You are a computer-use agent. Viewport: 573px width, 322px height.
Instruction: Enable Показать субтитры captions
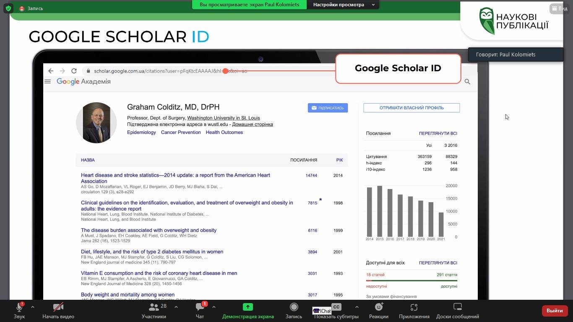coord(336,311)
